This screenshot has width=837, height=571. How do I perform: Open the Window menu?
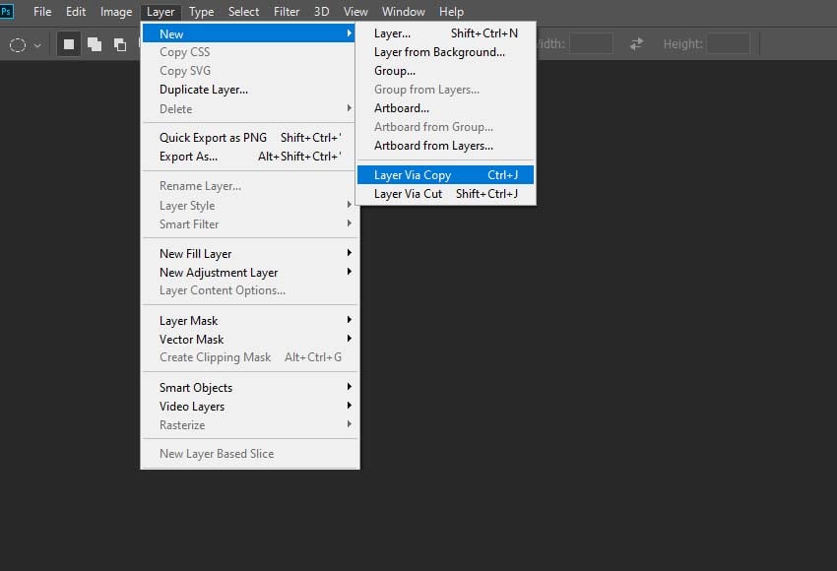(x=403, y=11)
